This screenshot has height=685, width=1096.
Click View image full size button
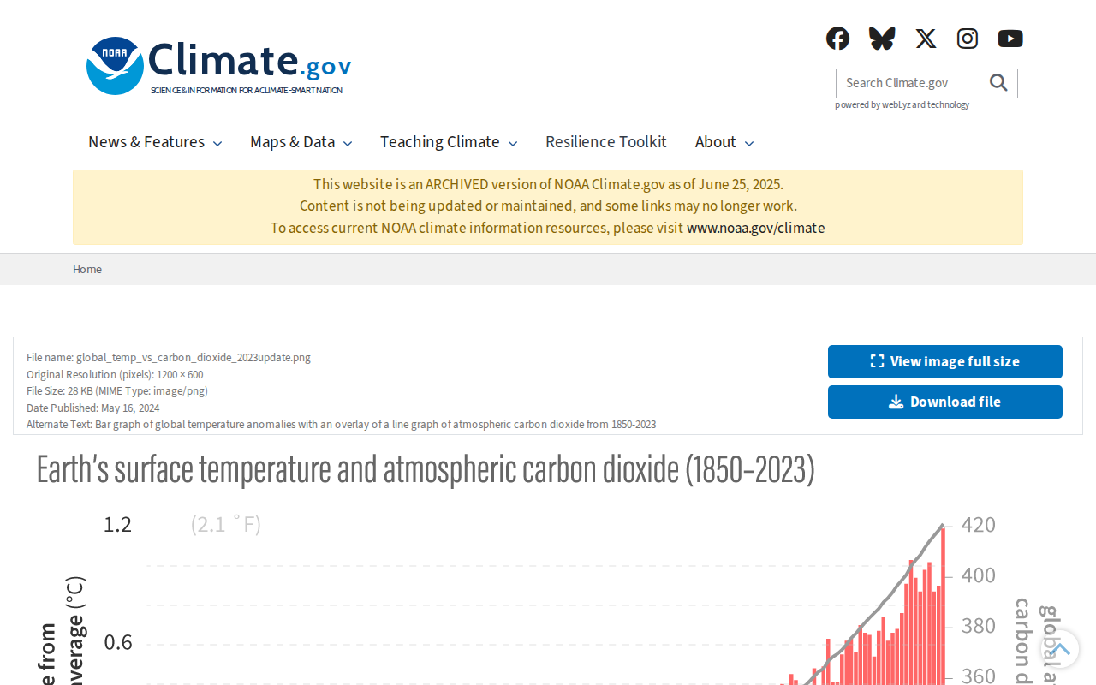coord(945,361)
